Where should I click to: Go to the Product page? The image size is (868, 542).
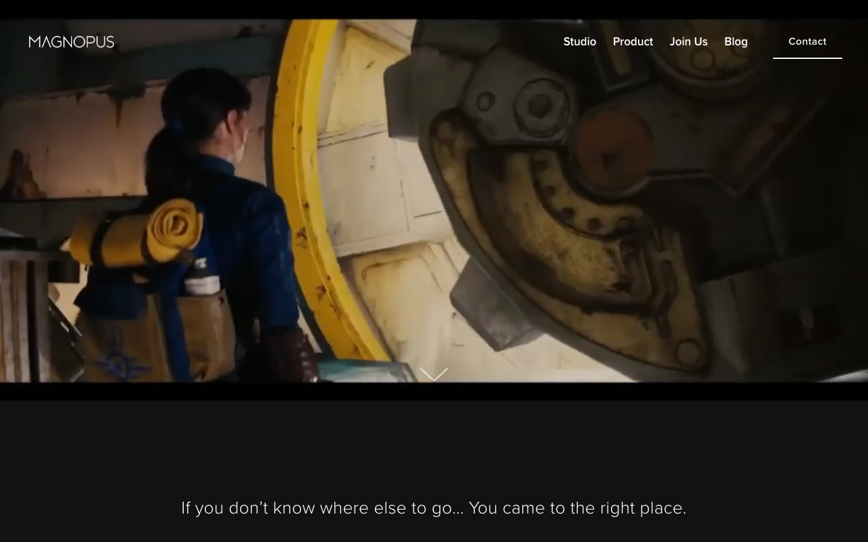(633, 42)
